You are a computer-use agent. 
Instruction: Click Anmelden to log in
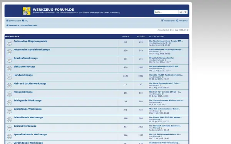point(182,21)
